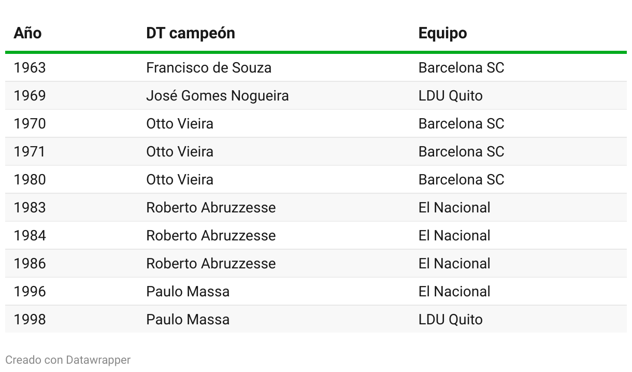Select the 1963 year cell
The width and height of the screenshot is (632, 372).
pos(30,68)
